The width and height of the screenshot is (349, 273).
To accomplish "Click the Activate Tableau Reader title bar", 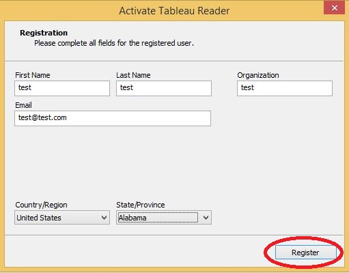I will click(x=174, y=11).
